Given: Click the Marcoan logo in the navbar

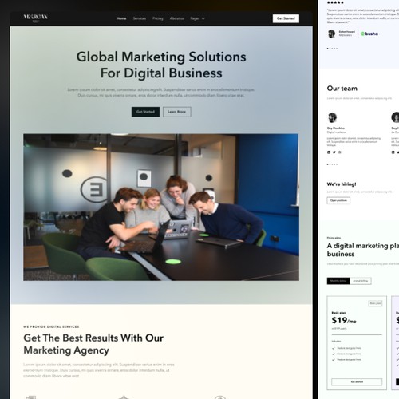Looking at the screenshot, I should [x=36, y=18].
